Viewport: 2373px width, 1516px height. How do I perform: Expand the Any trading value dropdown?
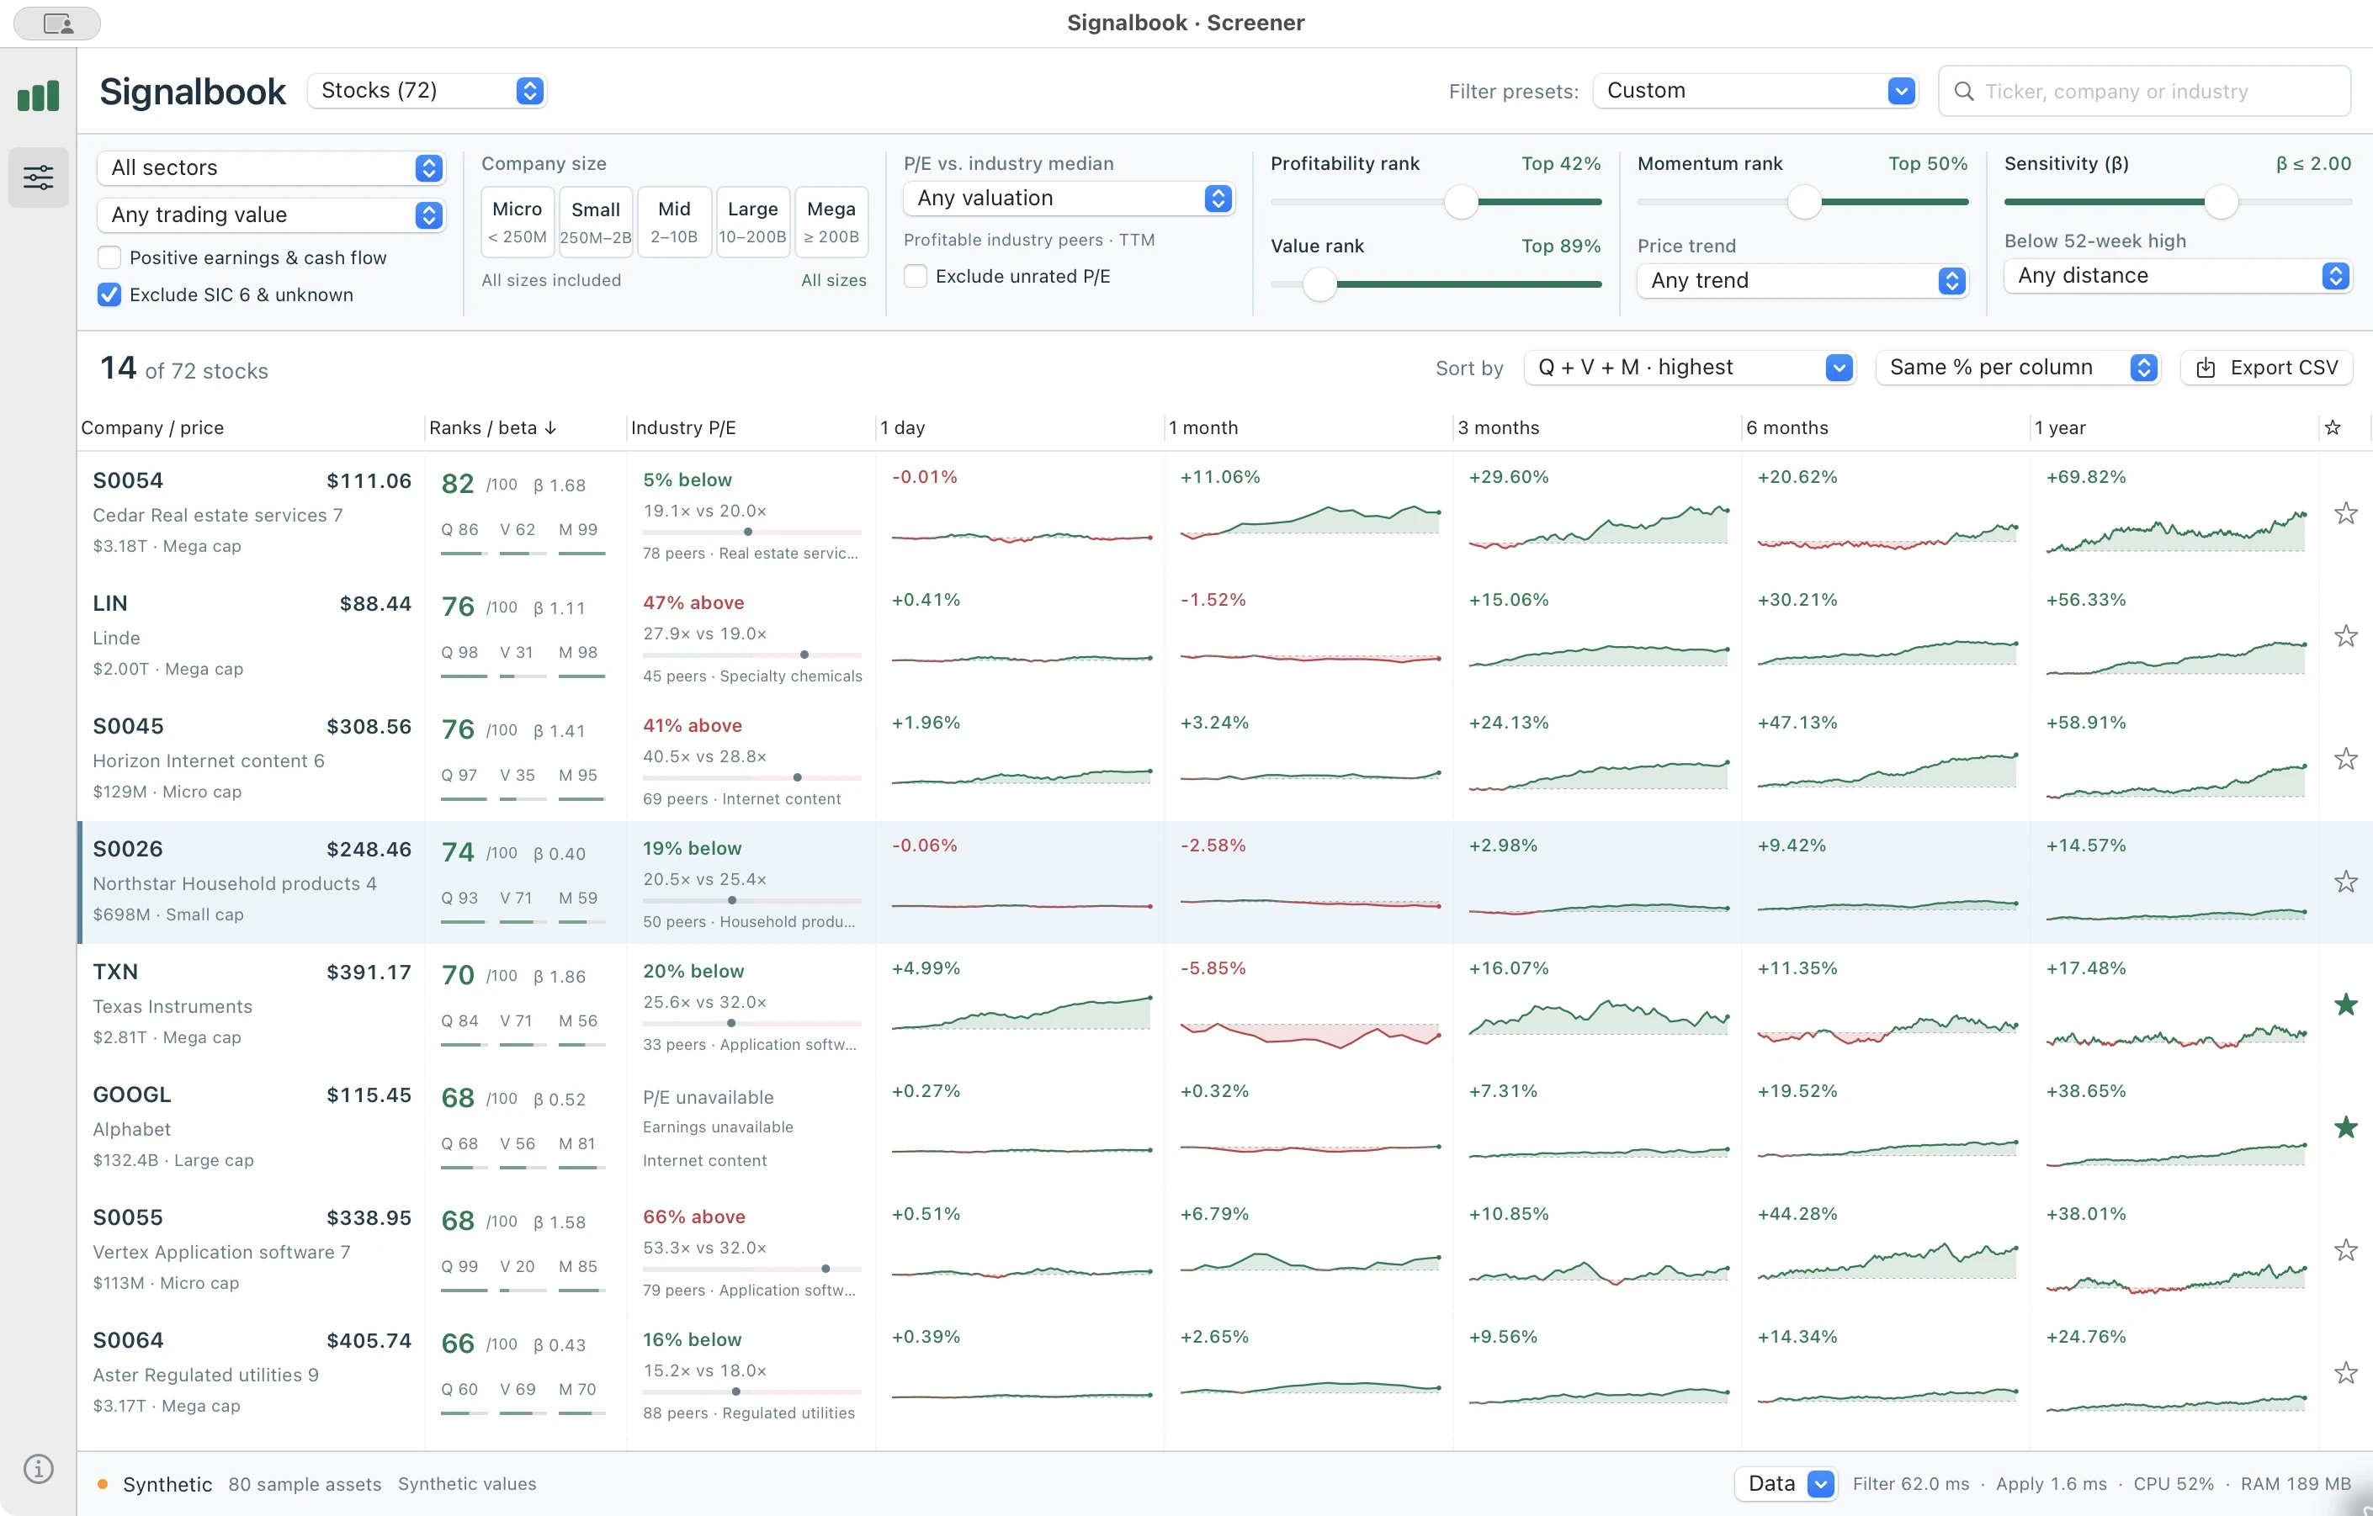(x=271, y=215)
